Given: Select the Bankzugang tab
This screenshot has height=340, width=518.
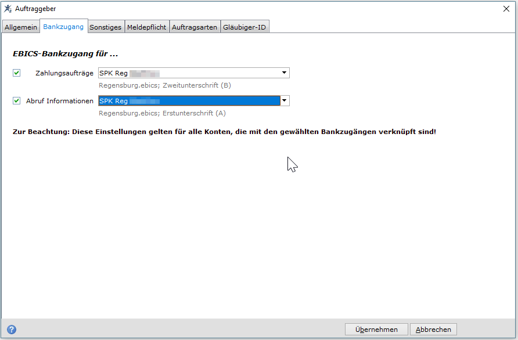Looking at the screenshot, I should 63,27.
